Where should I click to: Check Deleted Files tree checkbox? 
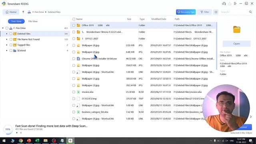(x=11, y=34)
